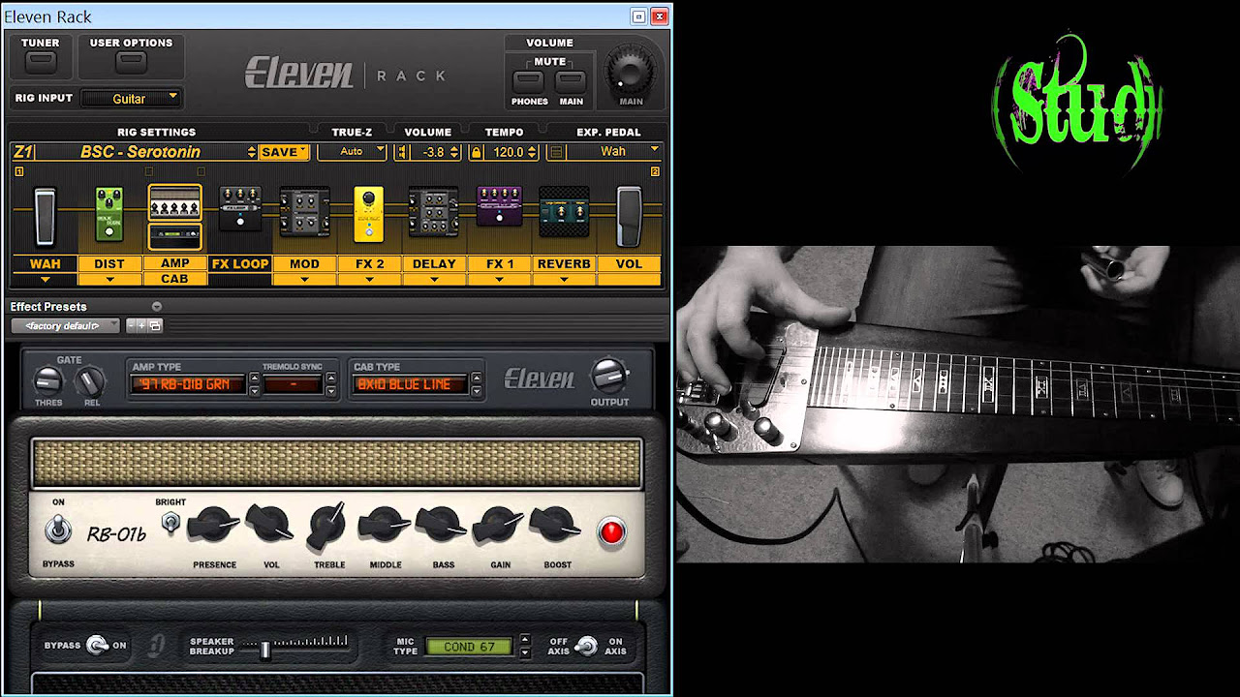Select the FX LOOP block label
This screenshot has width=1240, height=697.
coord(240,263)
